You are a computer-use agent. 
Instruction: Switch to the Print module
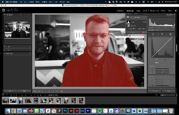pos(163,11)
